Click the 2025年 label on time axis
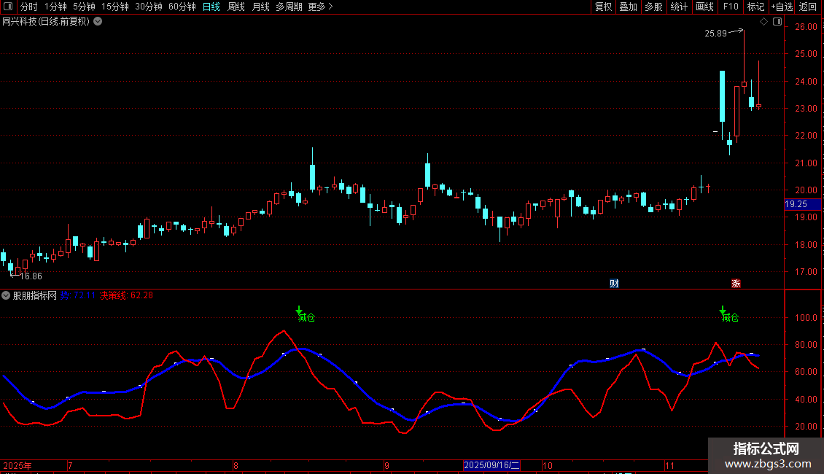 click(18, 465)
